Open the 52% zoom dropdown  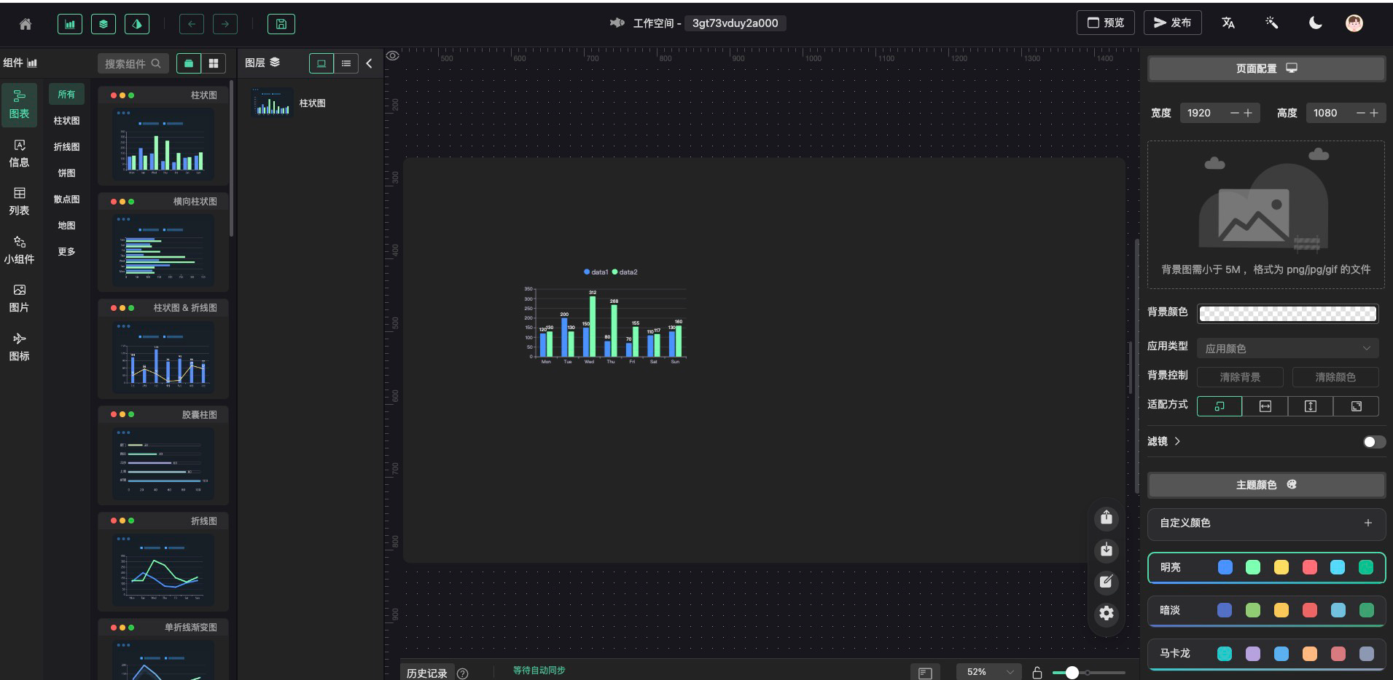pyautogui.click(x=989, y=672)
